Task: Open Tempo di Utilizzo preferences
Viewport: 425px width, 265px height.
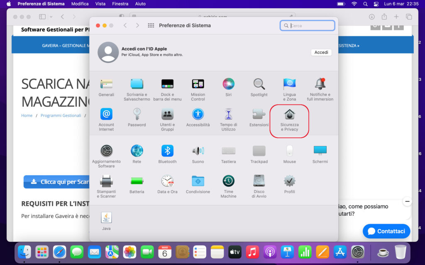Action: coord(229,120)
